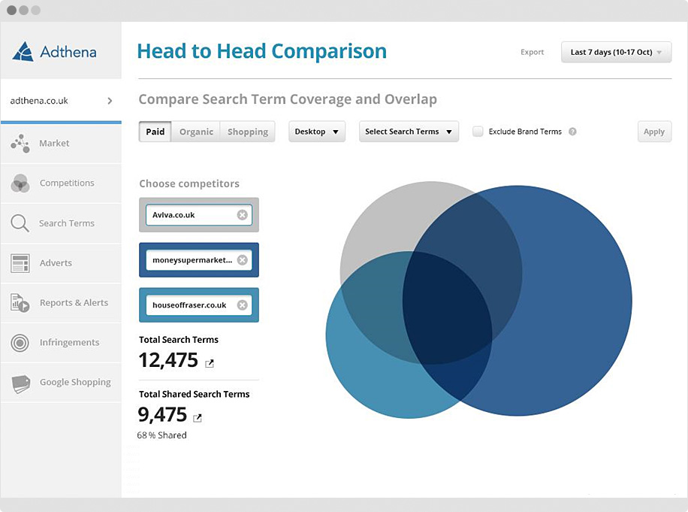Switch to the Organic tab
This screenshot has height=512, width=688.
[196, 132]
